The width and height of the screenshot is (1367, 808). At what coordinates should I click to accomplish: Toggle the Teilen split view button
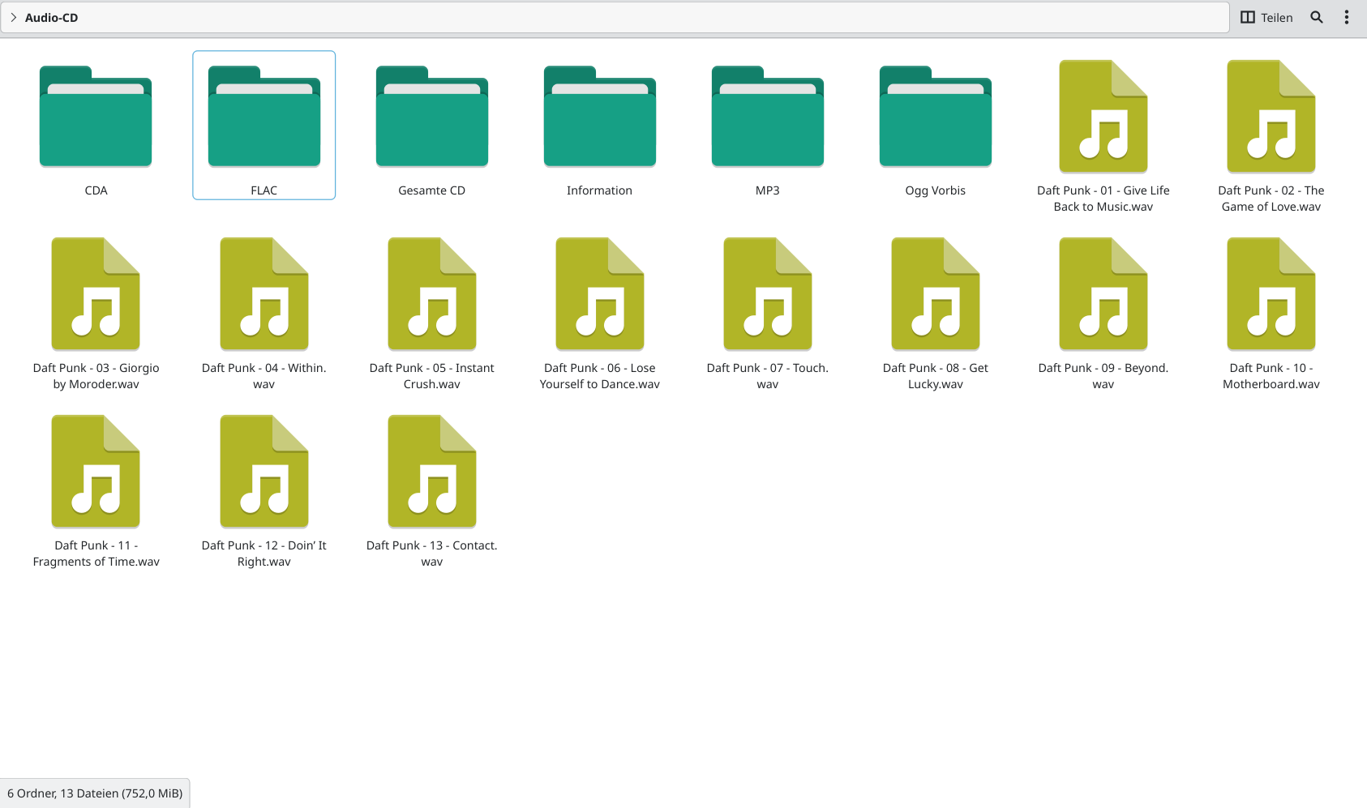[x=1266, y=17]
